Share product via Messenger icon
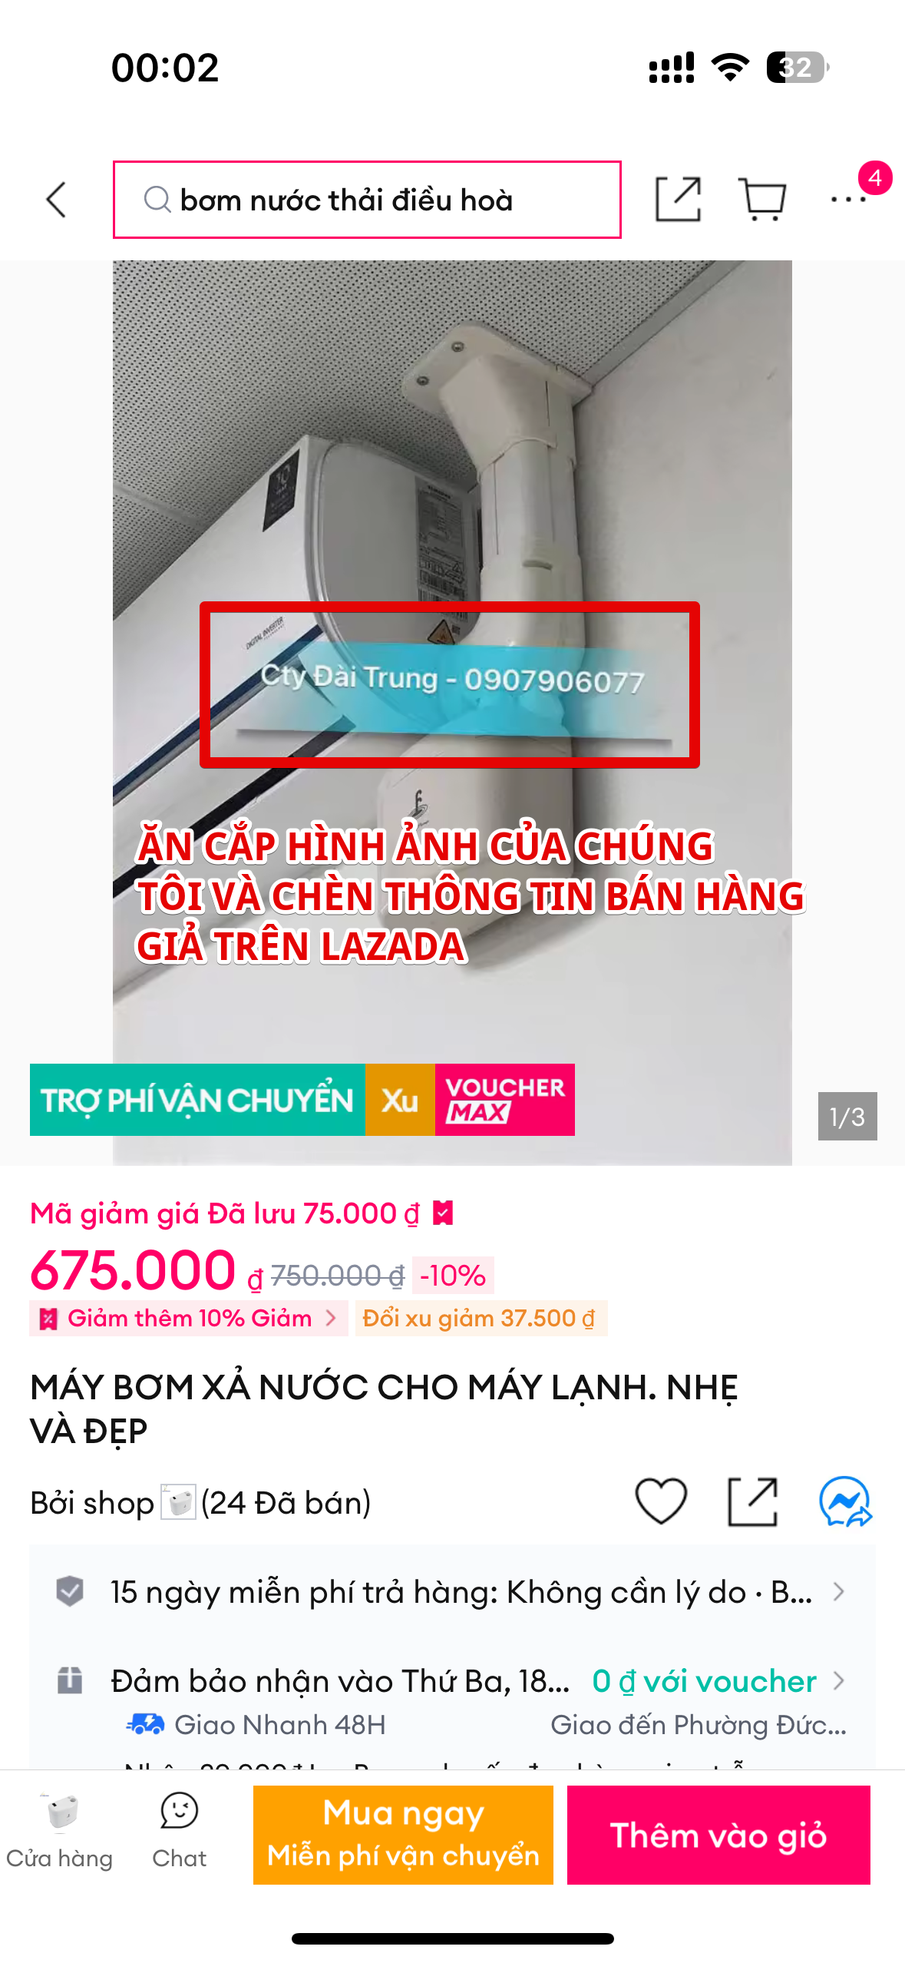 point(845,1501)
